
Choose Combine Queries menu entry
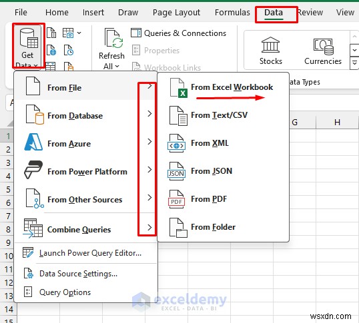[86, 228]
